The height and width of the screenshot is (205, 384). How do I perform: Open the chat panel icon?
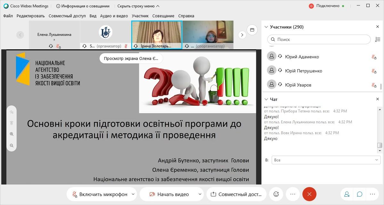[x=360, y=194]
